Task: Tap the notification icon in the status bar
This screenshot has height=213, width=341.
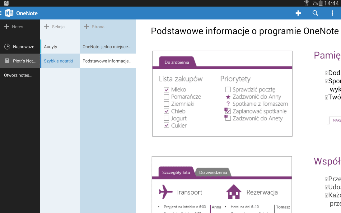Action: (x=6, y=3)
